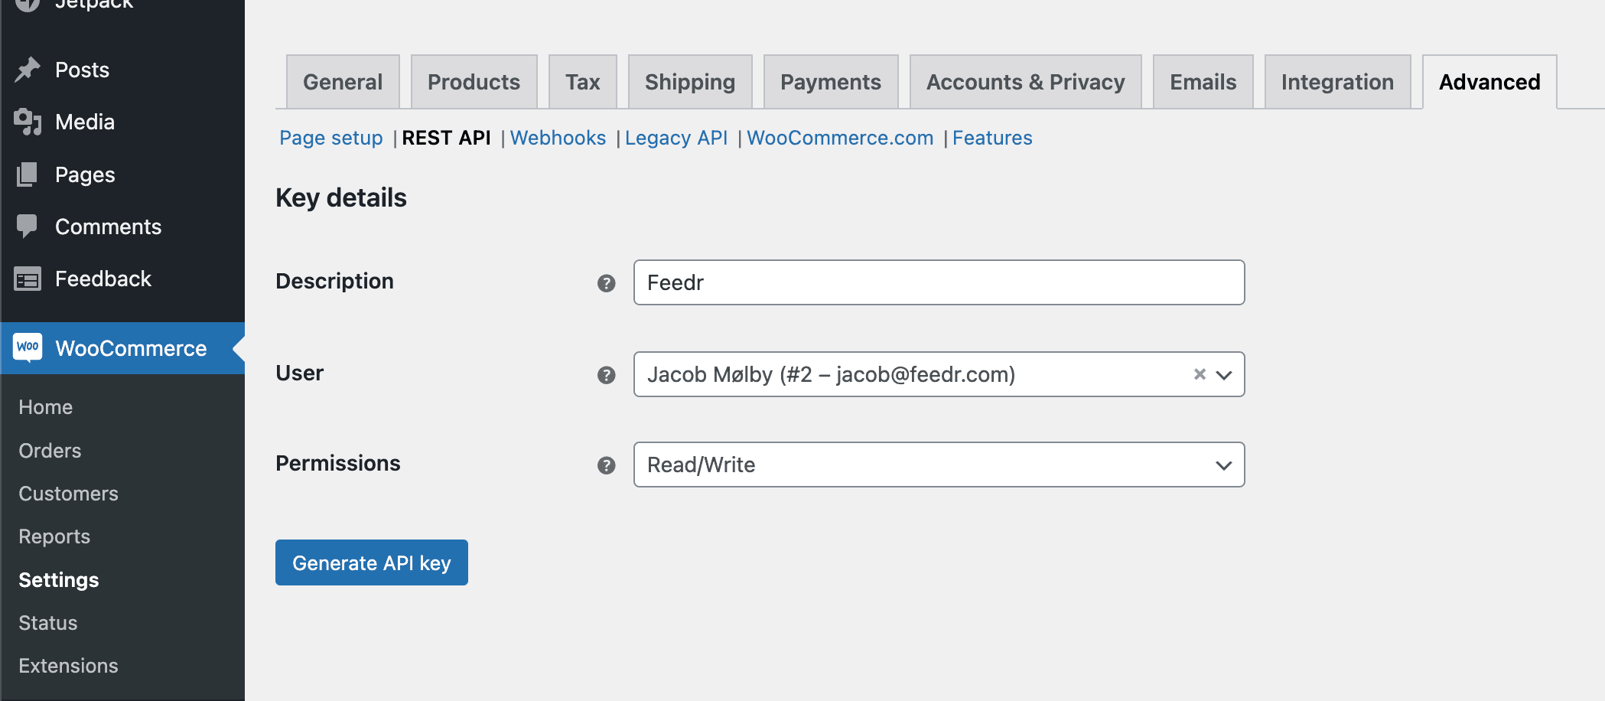The image size is (1605, 701).
Task: Open the Webhooks settings link
Action: pyautogui.click(x=558, y=138)
